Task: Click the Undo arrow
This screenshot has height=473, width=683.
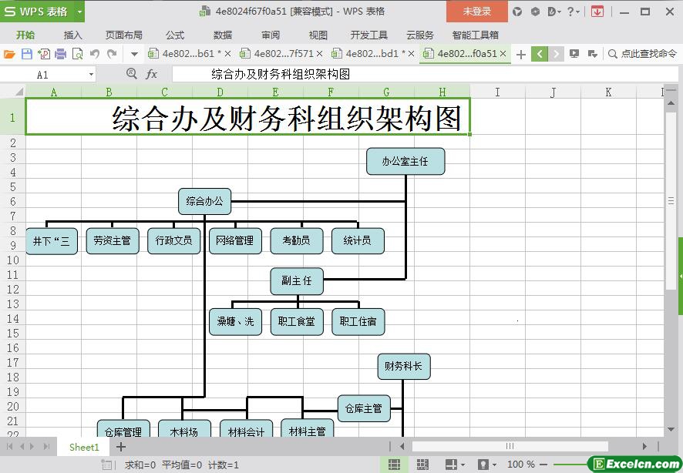Action: (x=95, y=54)
